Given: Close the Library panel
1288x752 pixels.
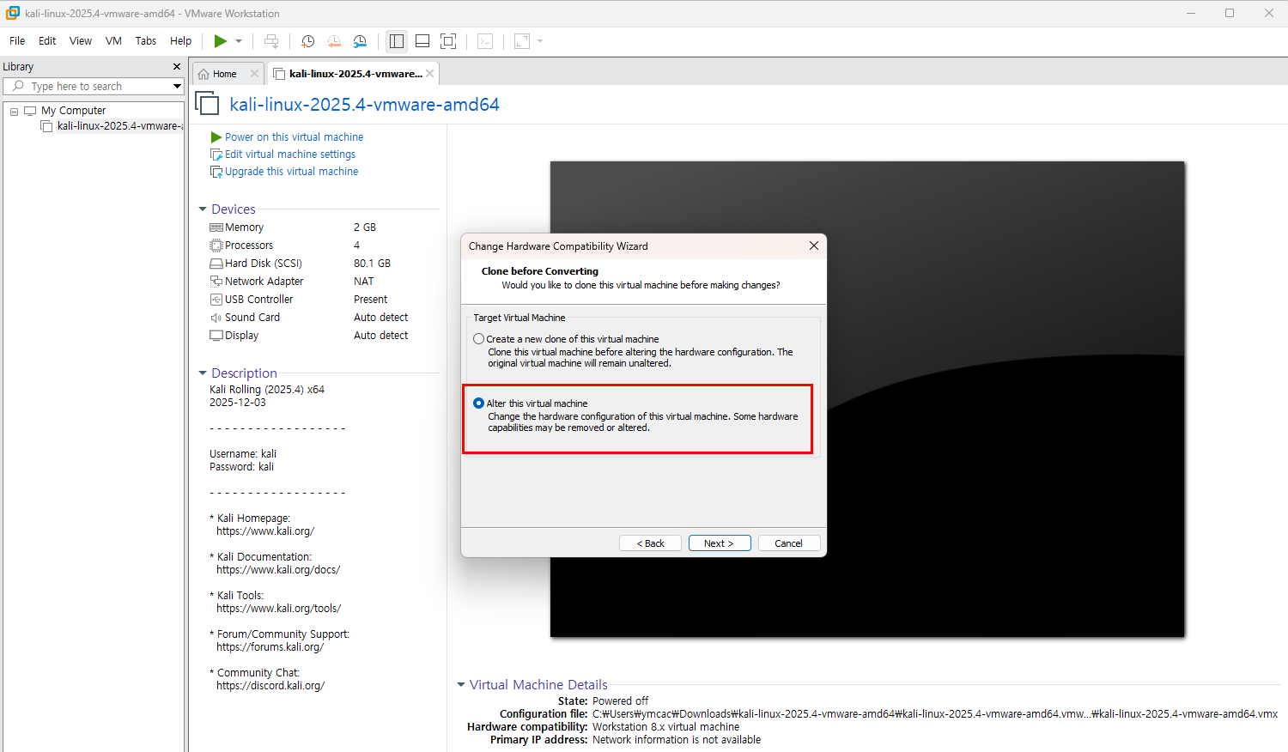Looking at the screenshot, I should (177, 67).
